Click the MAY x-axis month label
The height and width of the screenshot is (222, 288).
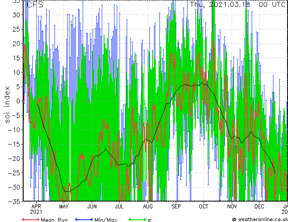(64, 207)
